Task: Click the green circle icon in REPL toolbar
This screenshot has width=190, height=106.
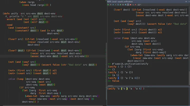Action: (120, 5)
